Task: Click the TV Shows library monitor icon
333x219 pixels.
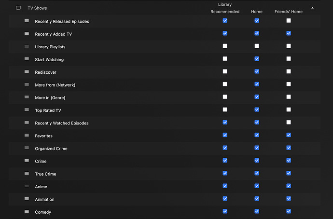Action: click(x=18, y=8)
